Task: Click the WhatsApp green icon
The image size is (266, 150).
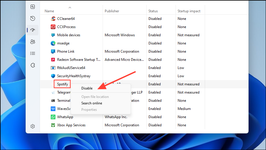Action: 53,117
